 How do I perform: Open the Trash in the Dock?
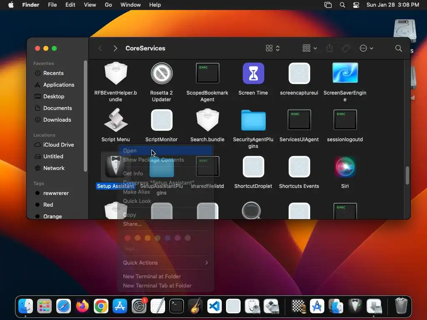pos(401,306)
